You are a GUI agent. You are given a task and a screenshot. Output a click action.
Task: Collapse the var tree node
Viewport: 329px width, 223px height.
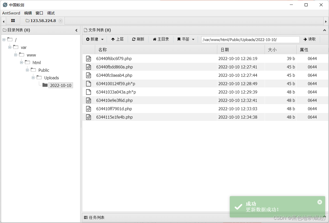(10, 47)
